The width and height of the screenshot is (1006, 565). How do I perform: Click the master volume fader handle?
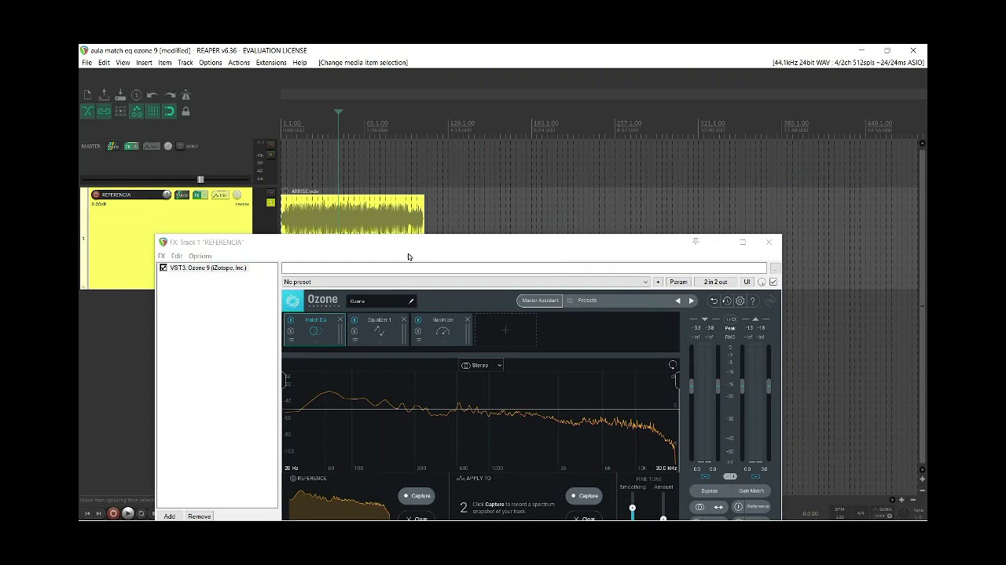point(200,180)
